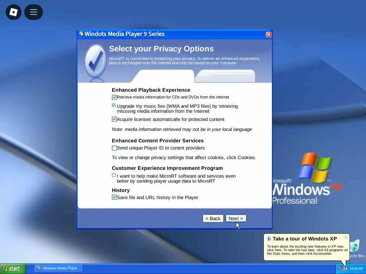Click the Enhanced Playback Experience heading
This screenshot has height=274, width=366.
coord(151,90)
